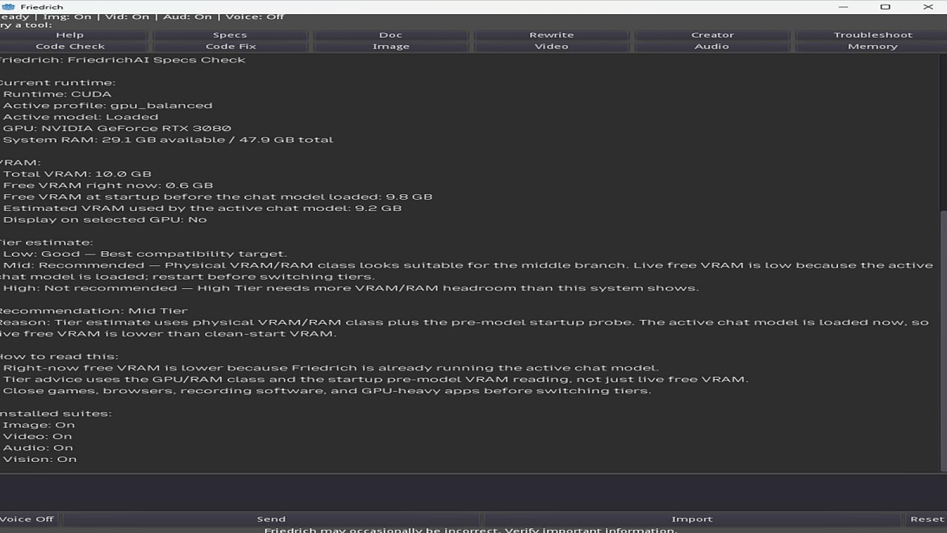Viewport: 947px width, 533px height.
Task: Click 'System RAM: 29.1 GB available' line
Action: [x=168, y=140]
